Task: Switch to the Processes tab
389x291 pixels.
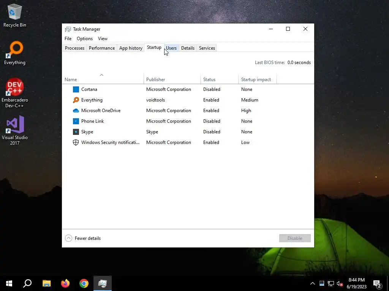Action: (75, 48)
